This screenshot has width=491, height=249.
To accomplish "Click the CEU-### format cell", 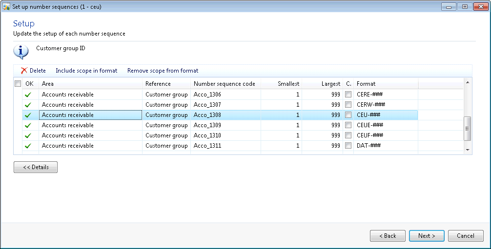I will [x=386, y=115].
